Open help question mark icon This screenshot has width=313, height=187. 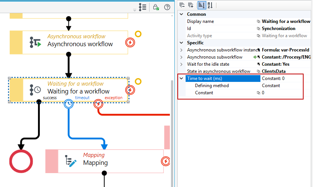[x=167, y=7]
